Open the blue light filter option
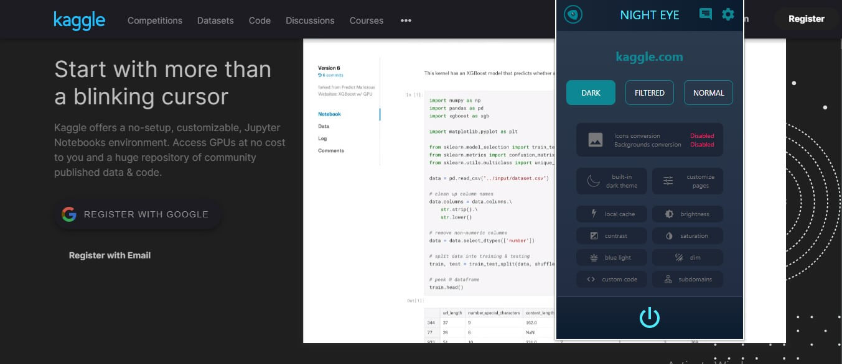 (x=612, y=258)
